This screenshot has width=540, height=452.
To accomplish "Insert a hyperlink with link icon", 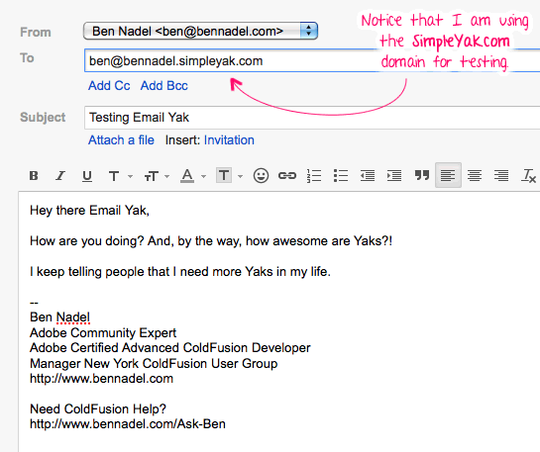I will pos(287,176).
